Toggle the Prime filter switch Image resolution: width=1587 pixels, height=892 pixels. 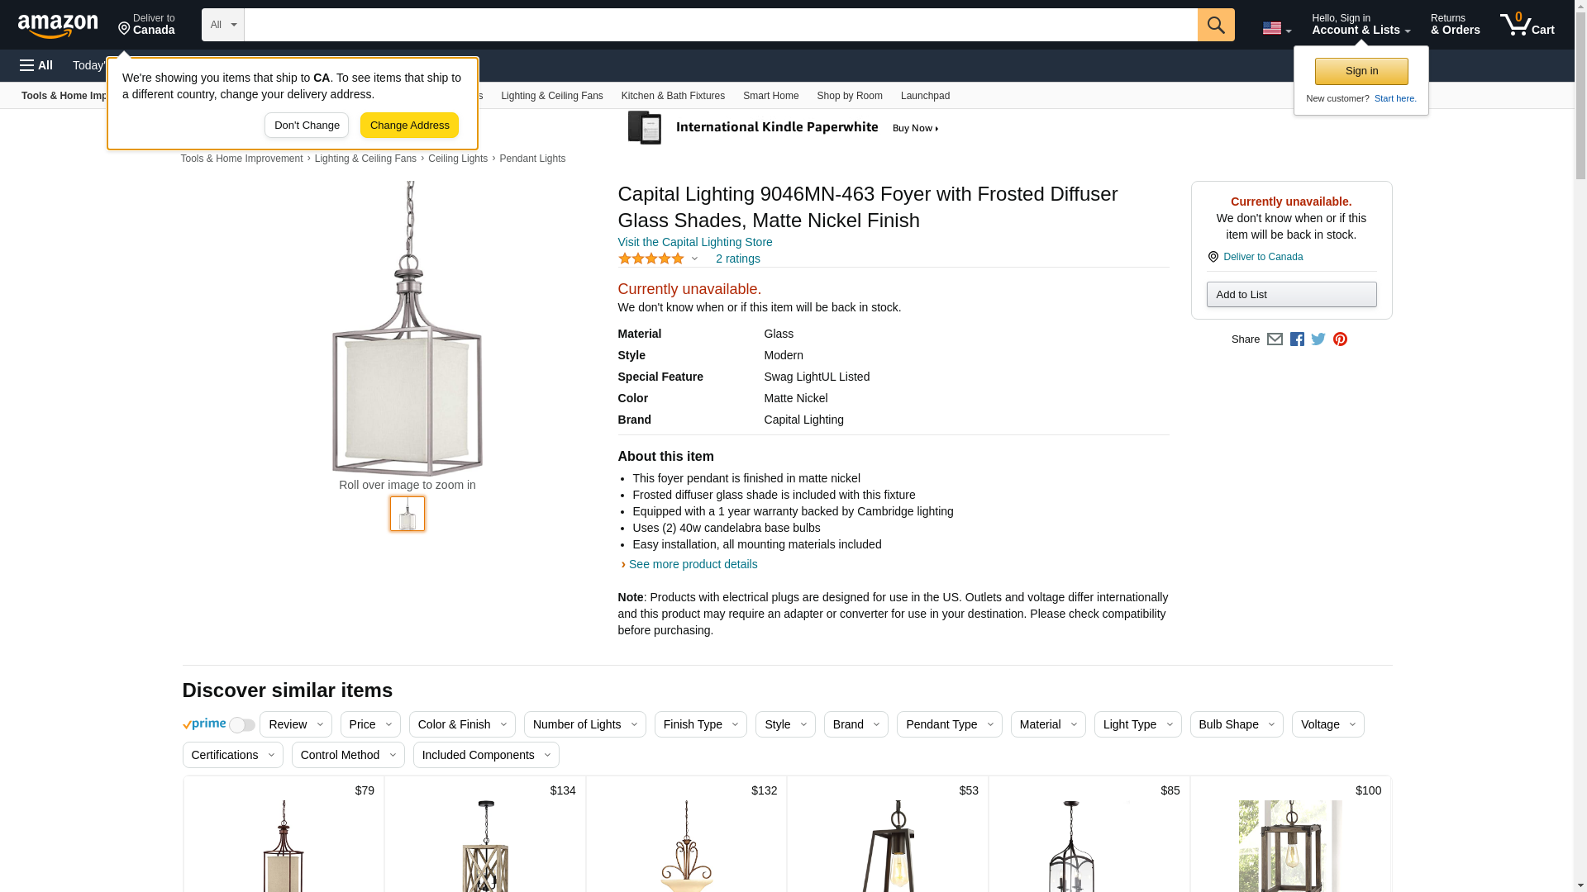241,725
